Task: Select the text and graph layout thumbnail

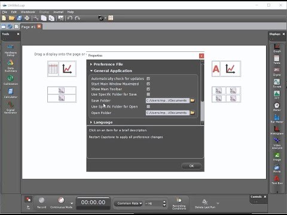Action: click(x=226, y=69)
